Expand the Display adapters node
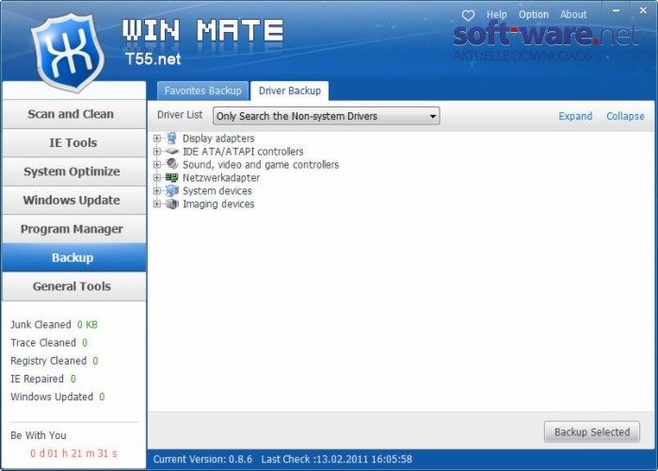658x471 pixels. [157, 138]
